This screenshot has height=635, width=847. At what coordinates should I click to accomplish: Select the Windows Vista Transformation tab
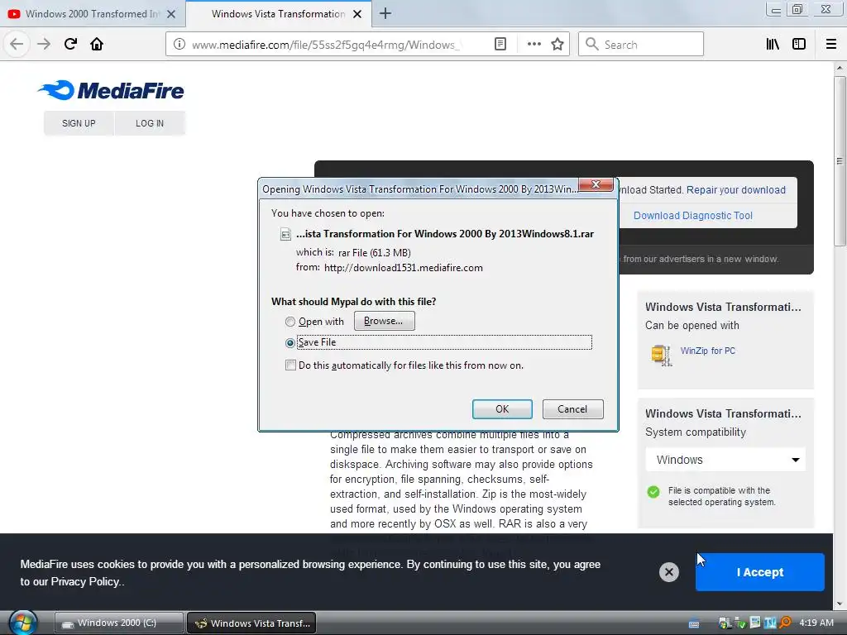pyautogui.click(x=278, y=14)
